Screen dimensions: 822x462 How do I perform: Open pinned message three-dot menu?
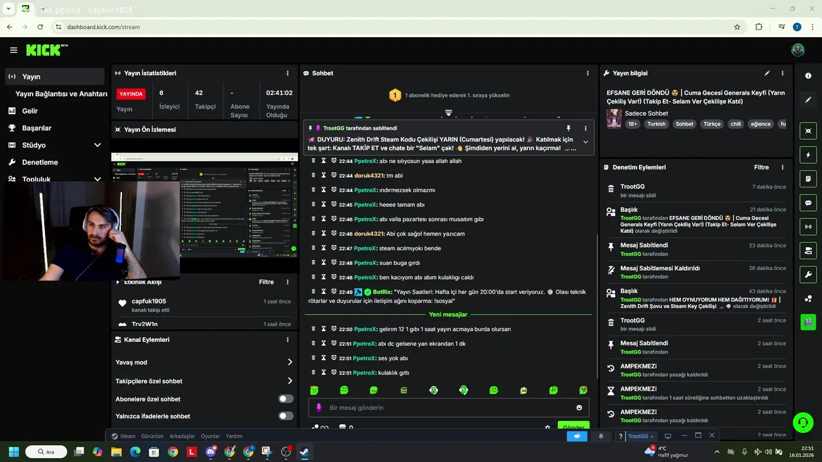tap(585, 128)
